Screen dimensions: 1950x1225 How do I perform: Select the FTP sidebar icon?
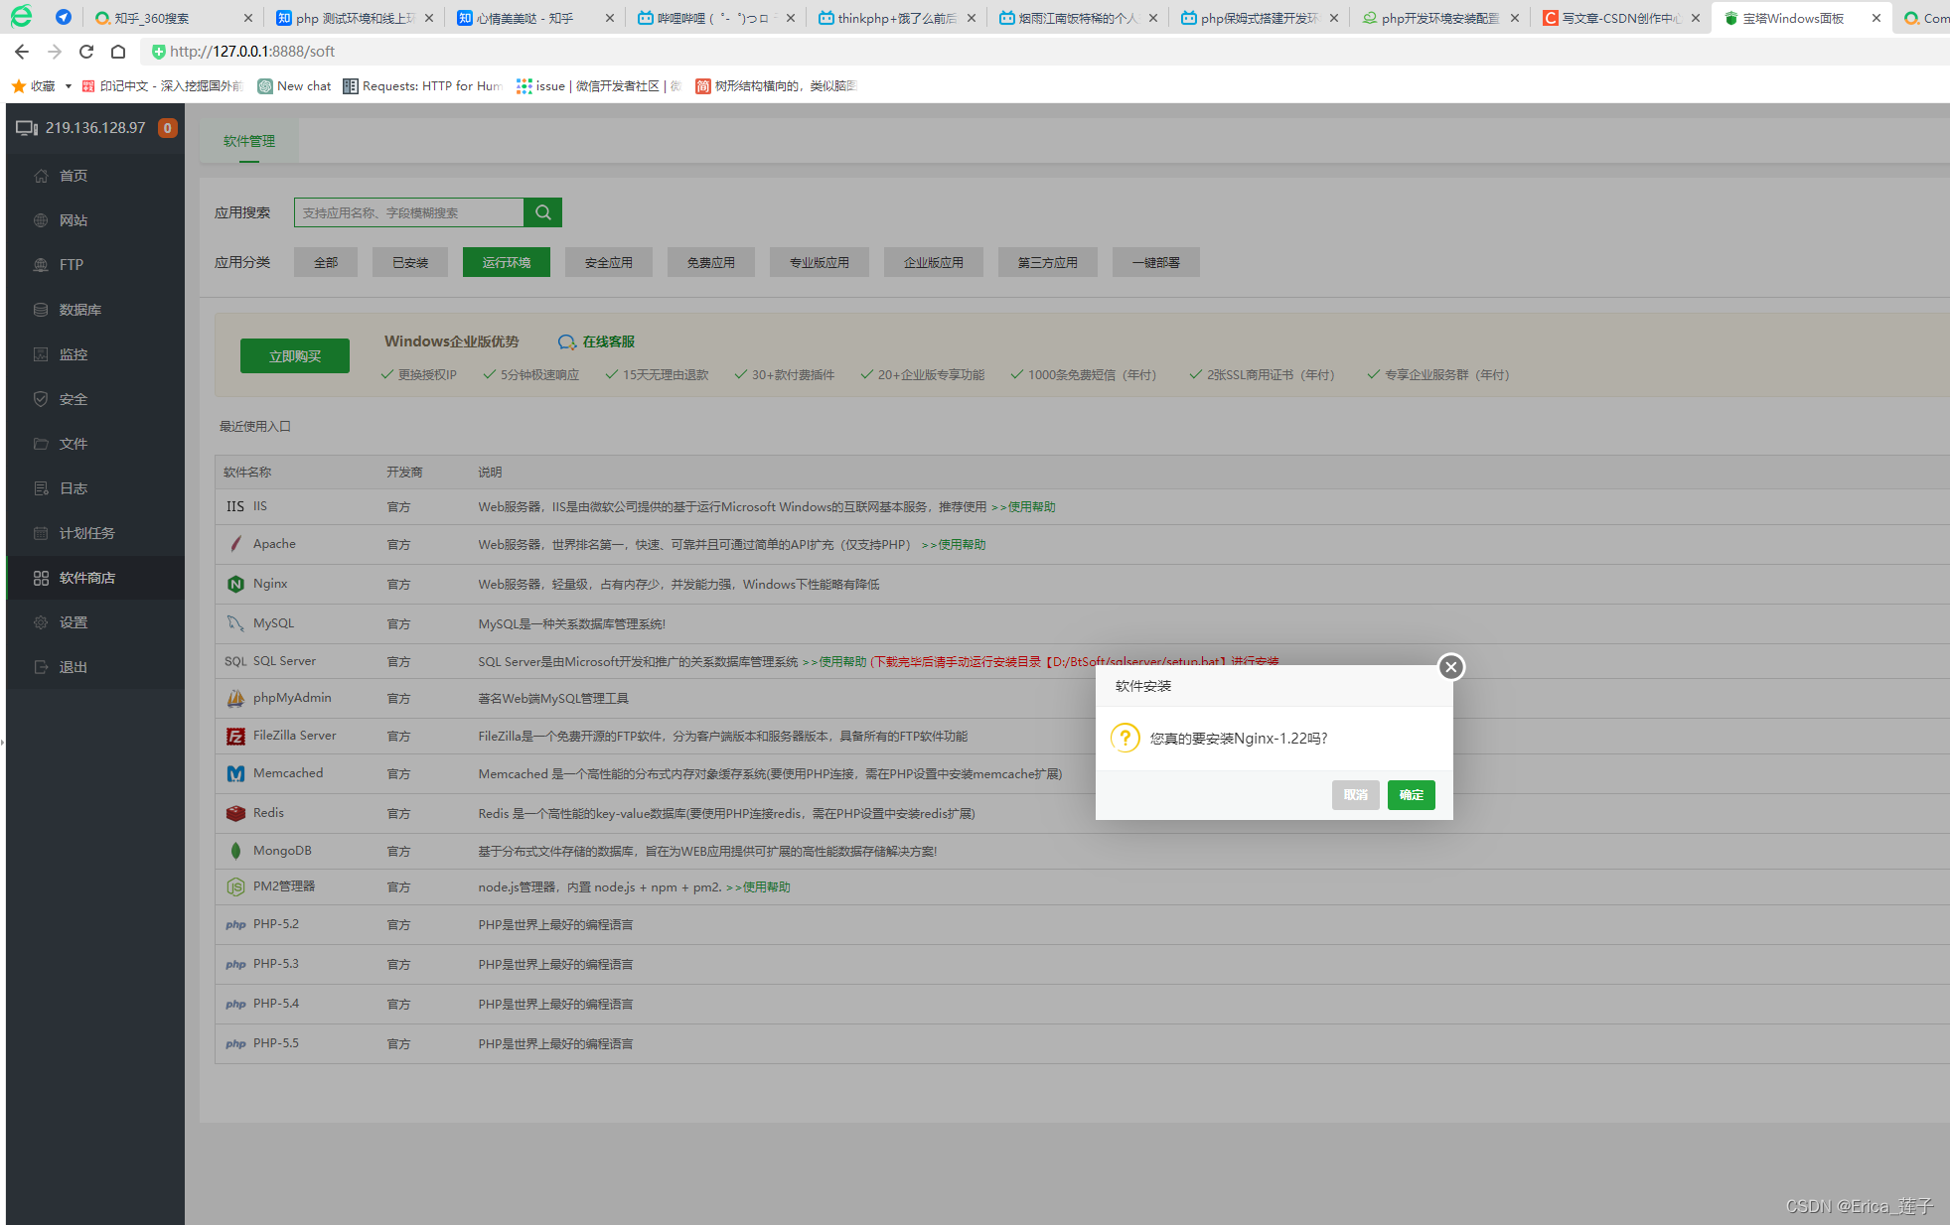[72, 264]
